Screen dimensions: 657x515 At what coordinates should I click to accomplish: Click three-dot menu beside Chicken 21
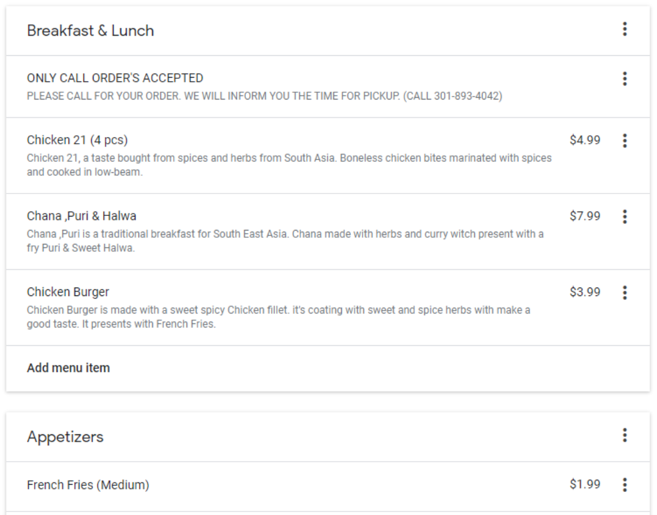(624, 141)
